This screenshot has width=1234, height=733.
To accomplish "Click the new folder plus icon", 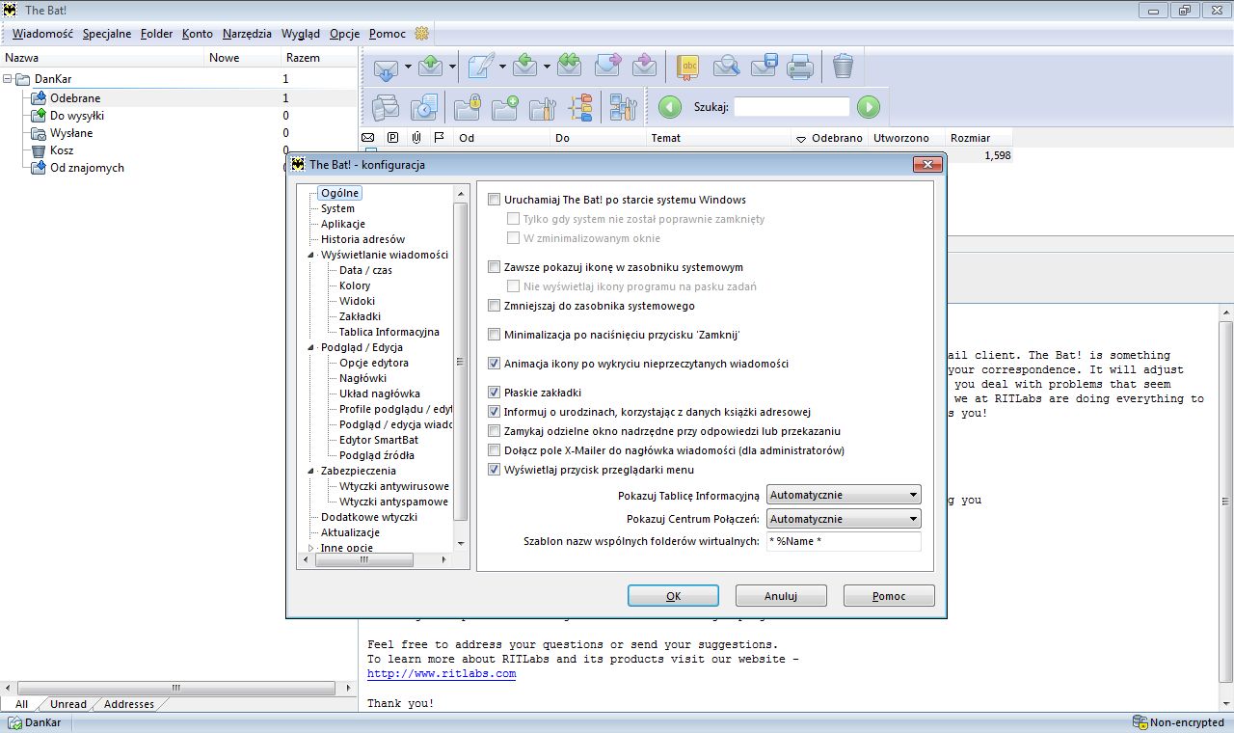I will point(505,106).
